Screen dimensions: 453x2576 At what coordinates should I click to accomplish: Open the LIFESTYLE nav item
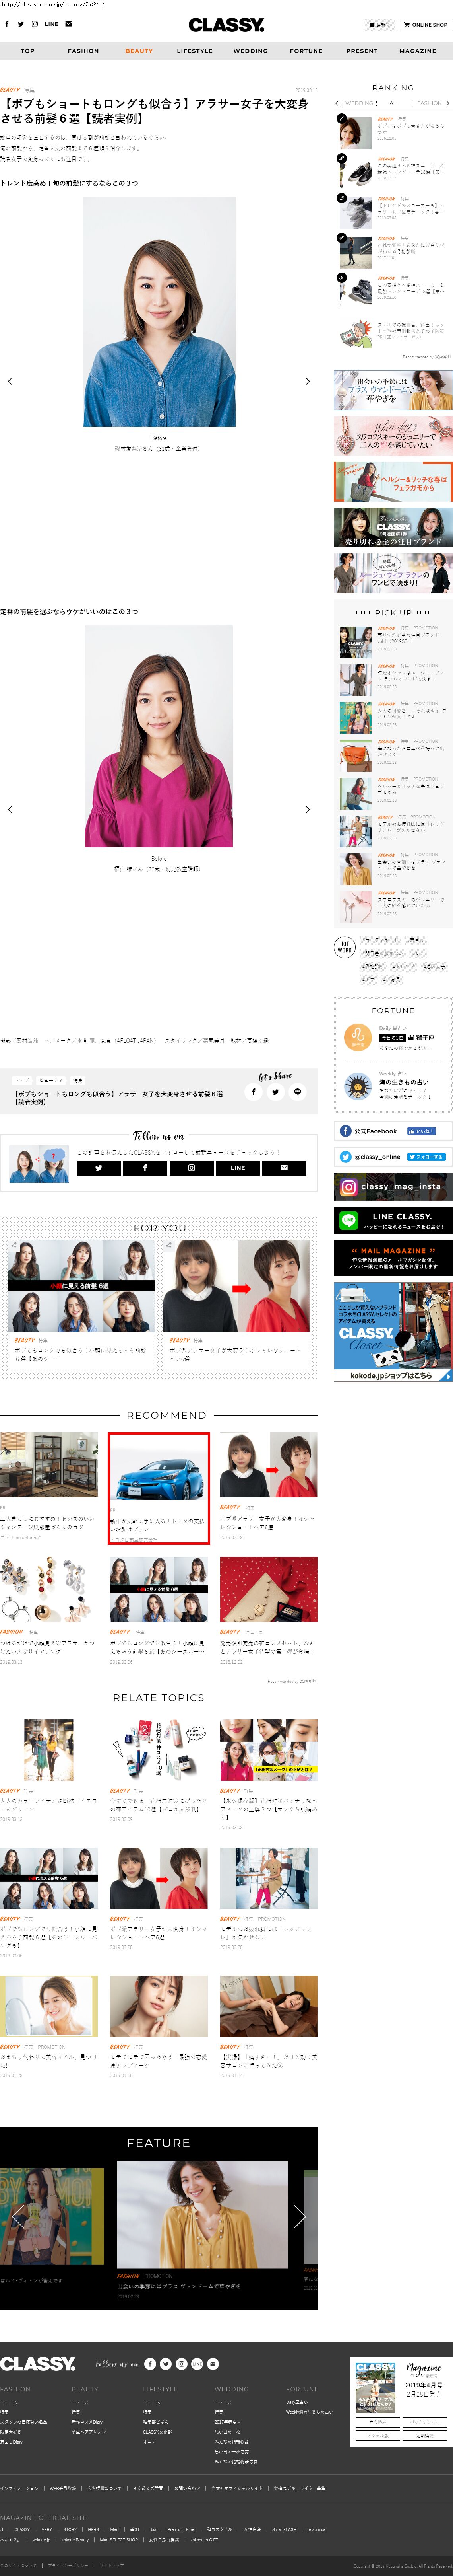(x=195, y=50)
